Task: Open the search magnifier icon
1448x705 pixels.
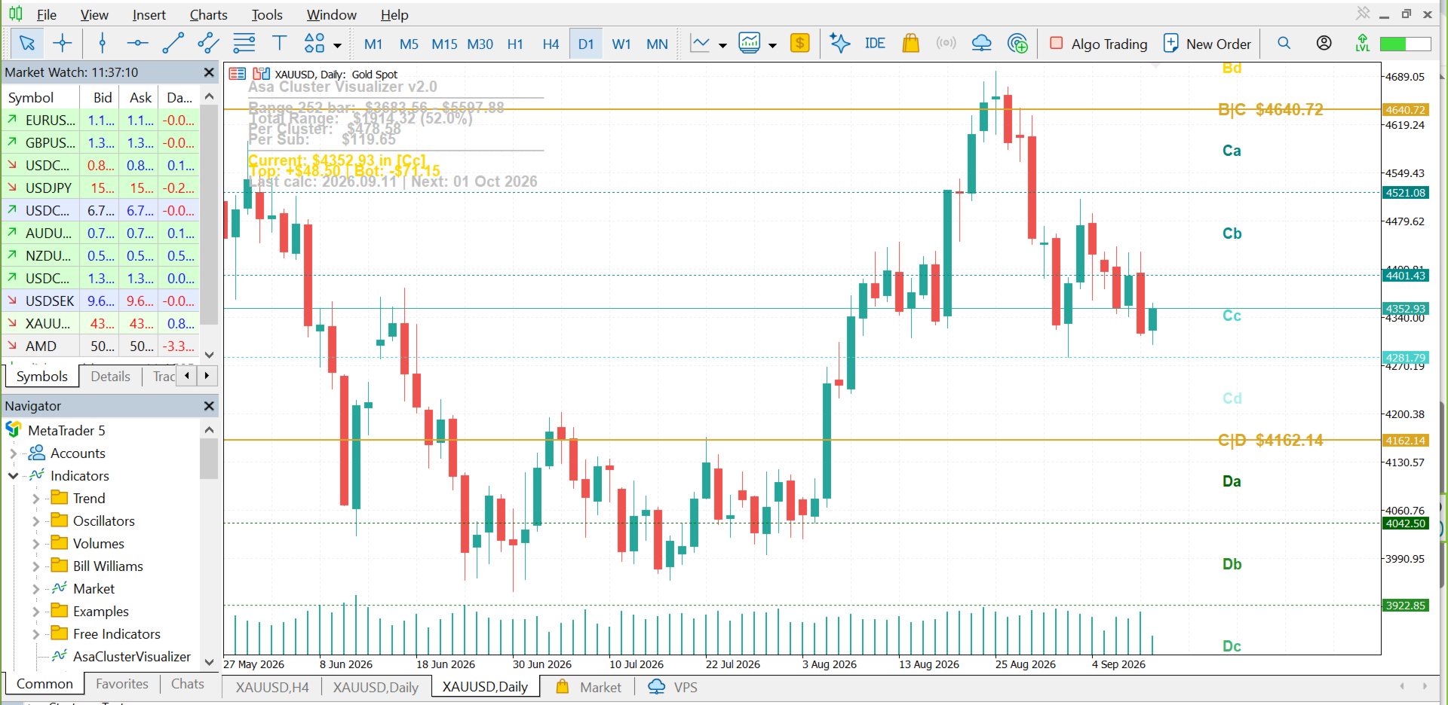Action: click(x=1284, y=43)
